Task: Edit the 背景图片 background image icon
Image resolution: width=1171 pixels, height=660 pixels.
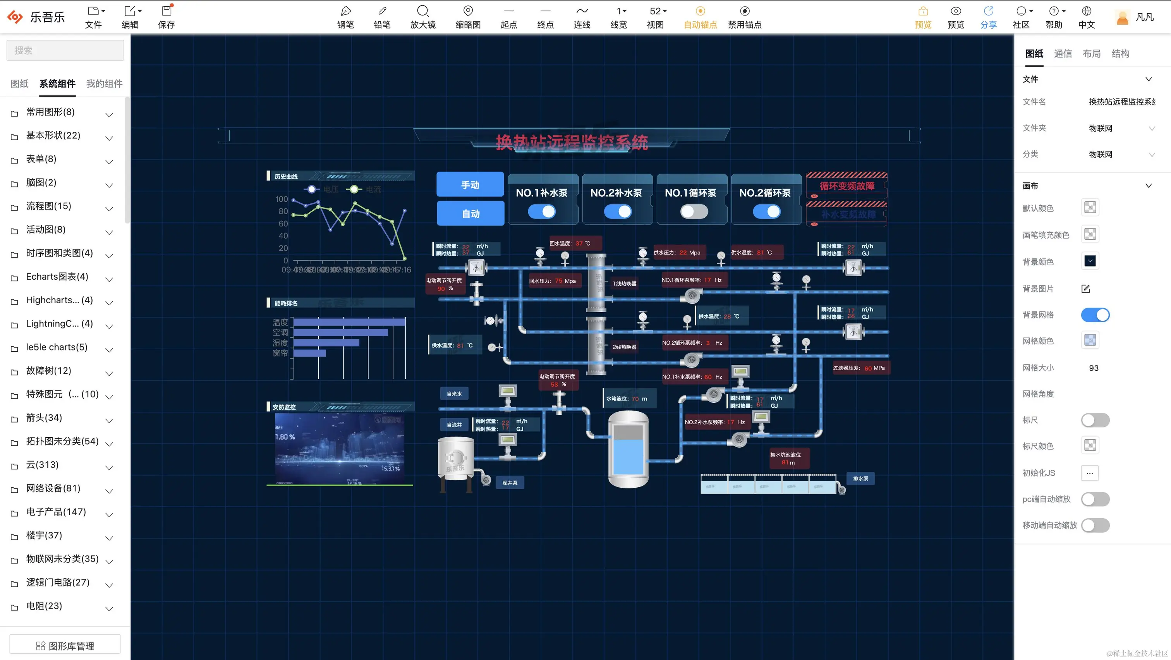Action: 1085,289
